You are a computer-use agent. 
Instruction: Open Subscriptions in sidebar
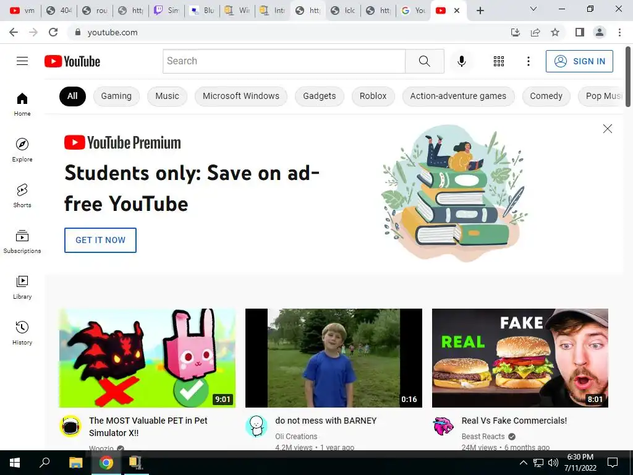[x=22, y=241]
